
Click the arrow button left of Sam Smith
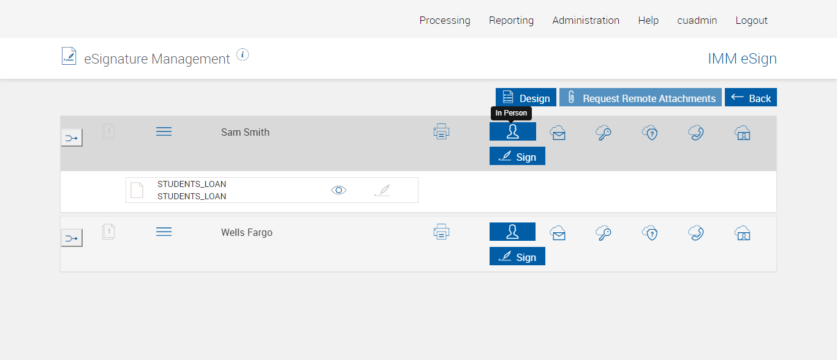click(72, 138)
